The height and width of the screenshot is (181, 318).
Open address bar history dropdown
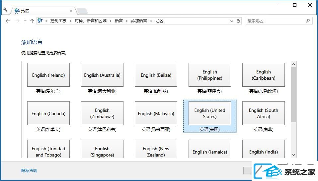(x=232, y=21)
